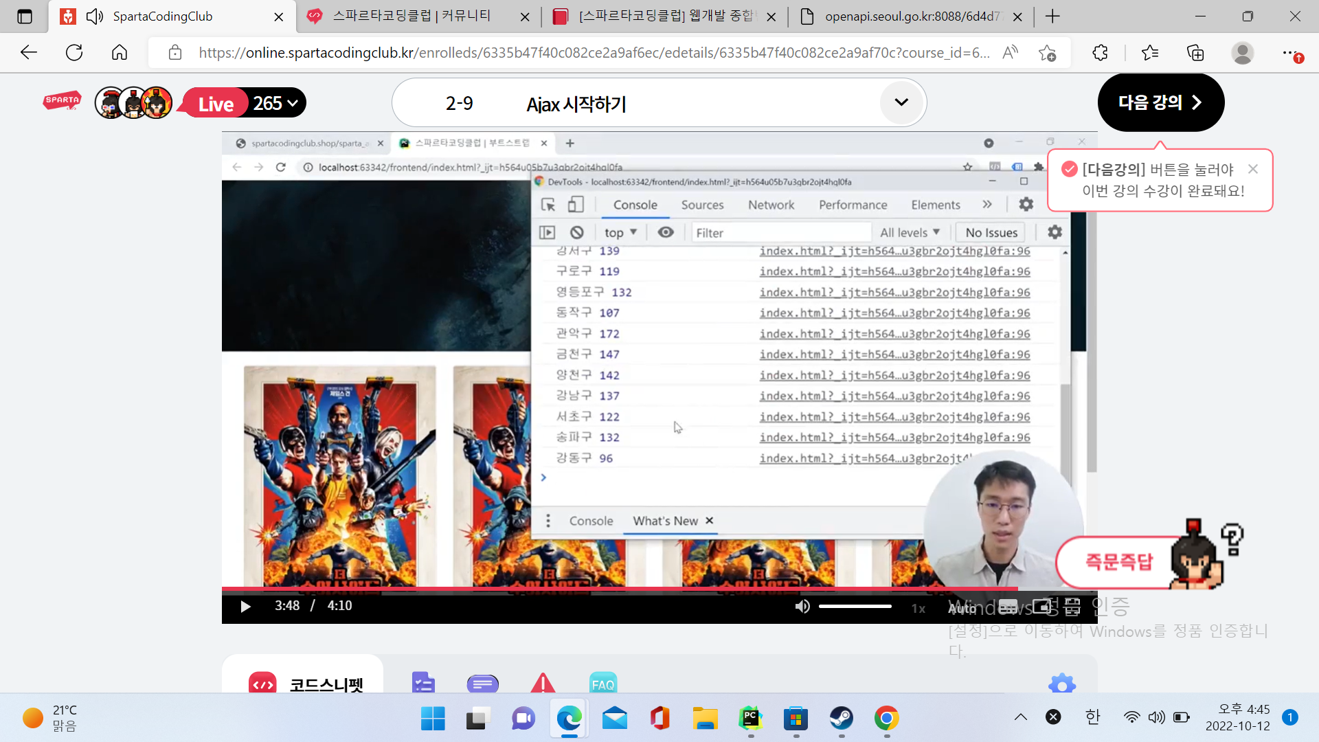This screenshot has width=1319, height=742.
Task: Open a new browser tab
Action: pos(1052,16)
